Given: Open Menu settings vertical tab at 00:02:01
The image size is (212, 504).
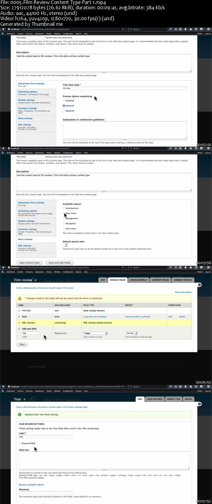Looking at the screenshot, I should 37,118.
